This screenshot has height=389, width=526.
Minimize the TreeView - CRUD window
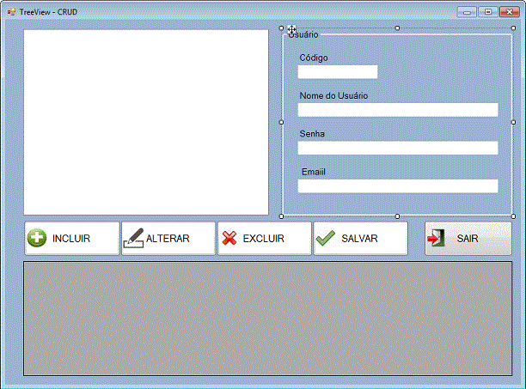coord(467,12)
